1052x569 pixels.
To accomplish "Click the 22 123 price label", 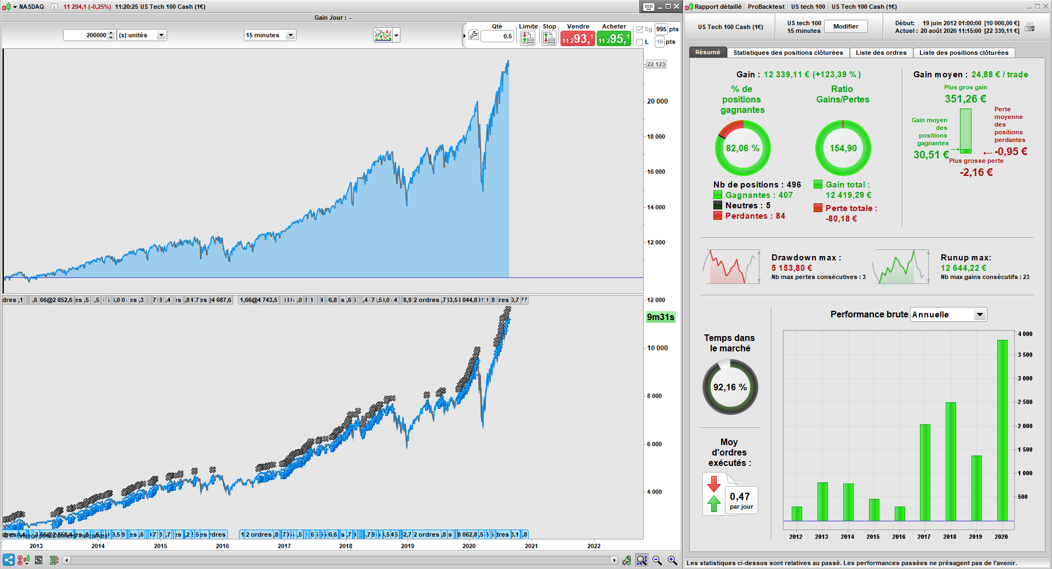I will [656, 64].
